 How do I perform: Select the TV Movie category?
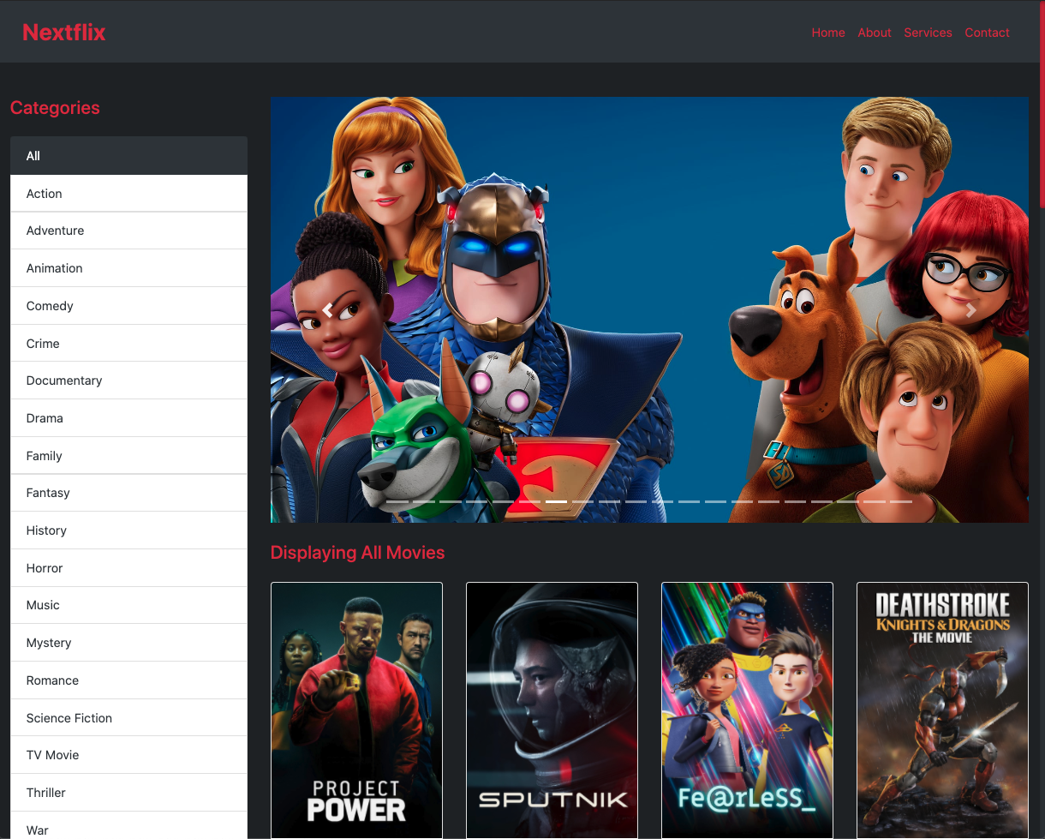[128, 755]
